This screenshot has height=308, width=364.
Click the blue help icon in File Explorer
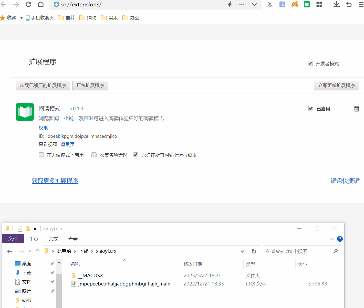pyautogui.click(x=340, y=239)
